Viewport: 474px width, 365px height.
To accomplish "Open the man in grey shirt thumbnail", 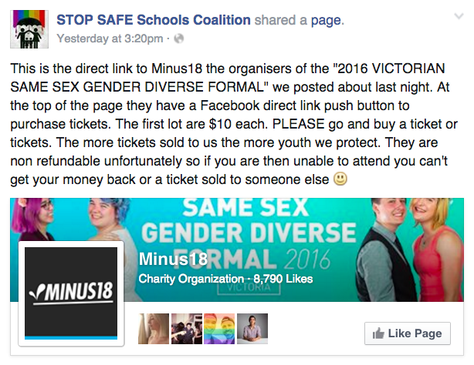I will (252, 329).
